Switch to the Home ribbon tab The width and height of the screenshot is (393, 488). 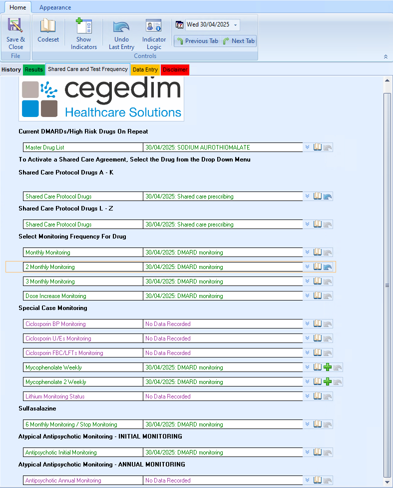pyautogui.click(x=17, y=7)
